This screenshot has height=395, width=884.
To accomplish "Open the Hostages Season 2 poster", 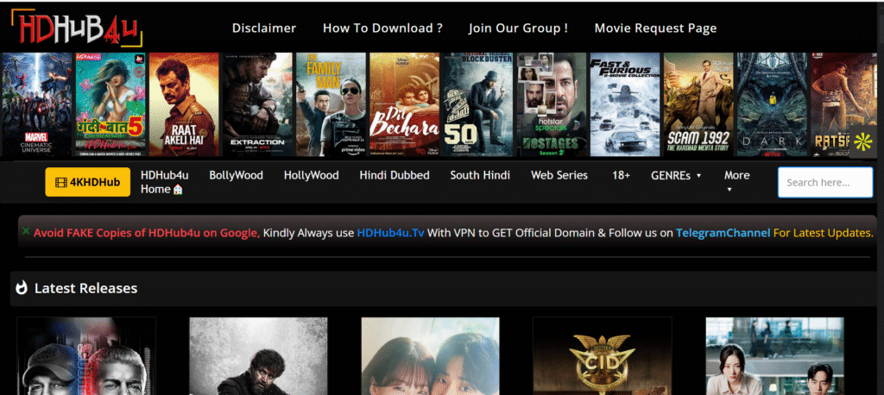I will (552, 104).
